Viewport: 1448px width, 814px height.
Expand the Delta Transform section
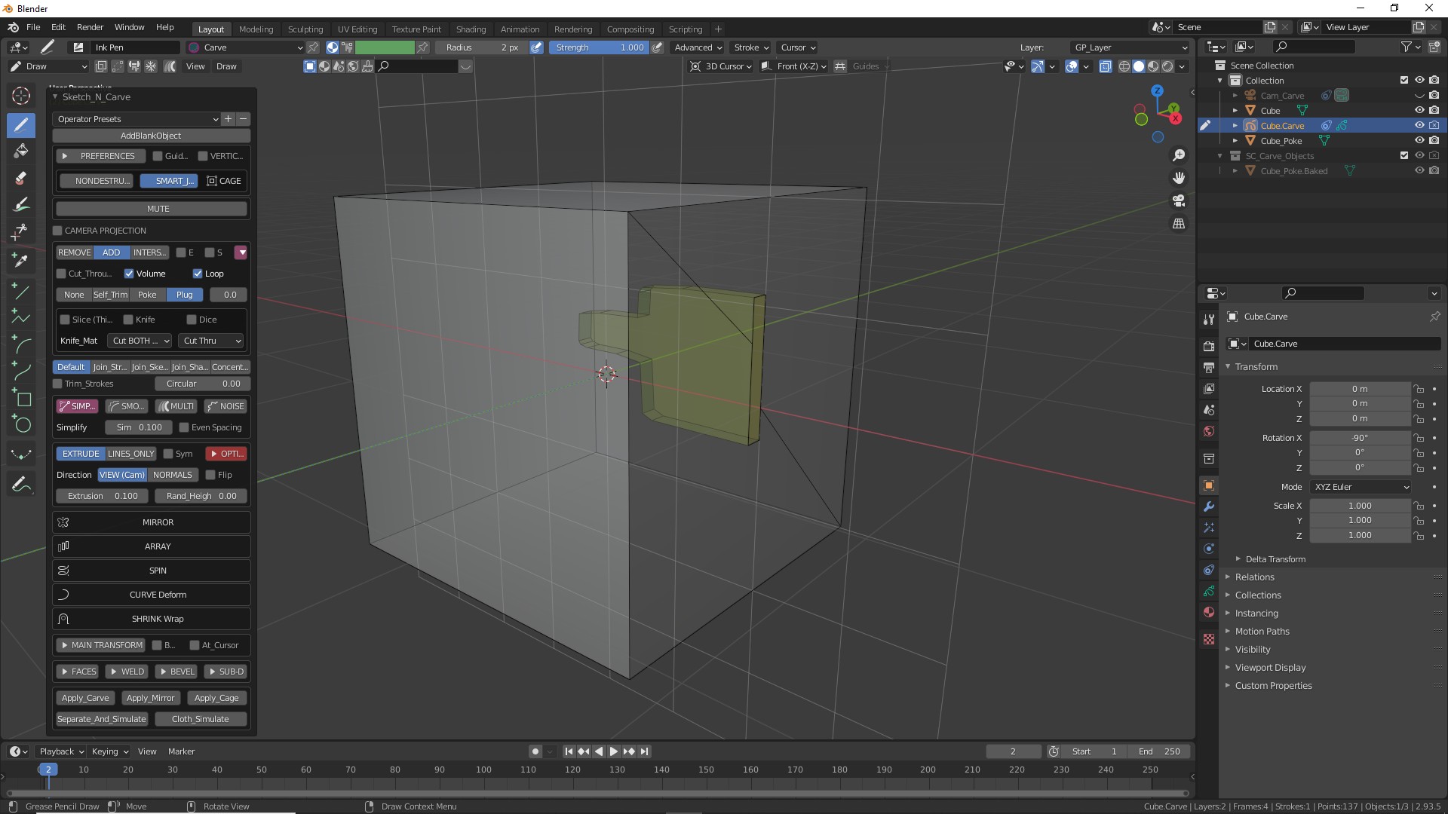pos(1275,559)
